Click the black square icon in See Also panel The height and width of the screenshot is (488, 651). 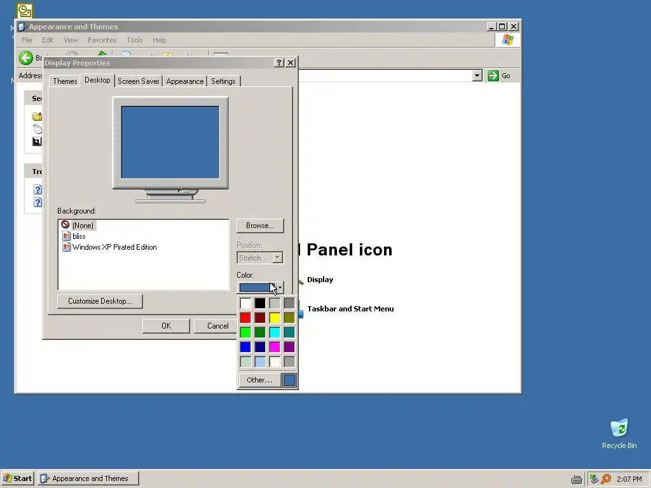pos(37,142)
